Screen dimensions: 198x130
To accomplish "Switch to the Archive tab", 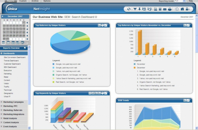I will [x=35, y=1].
